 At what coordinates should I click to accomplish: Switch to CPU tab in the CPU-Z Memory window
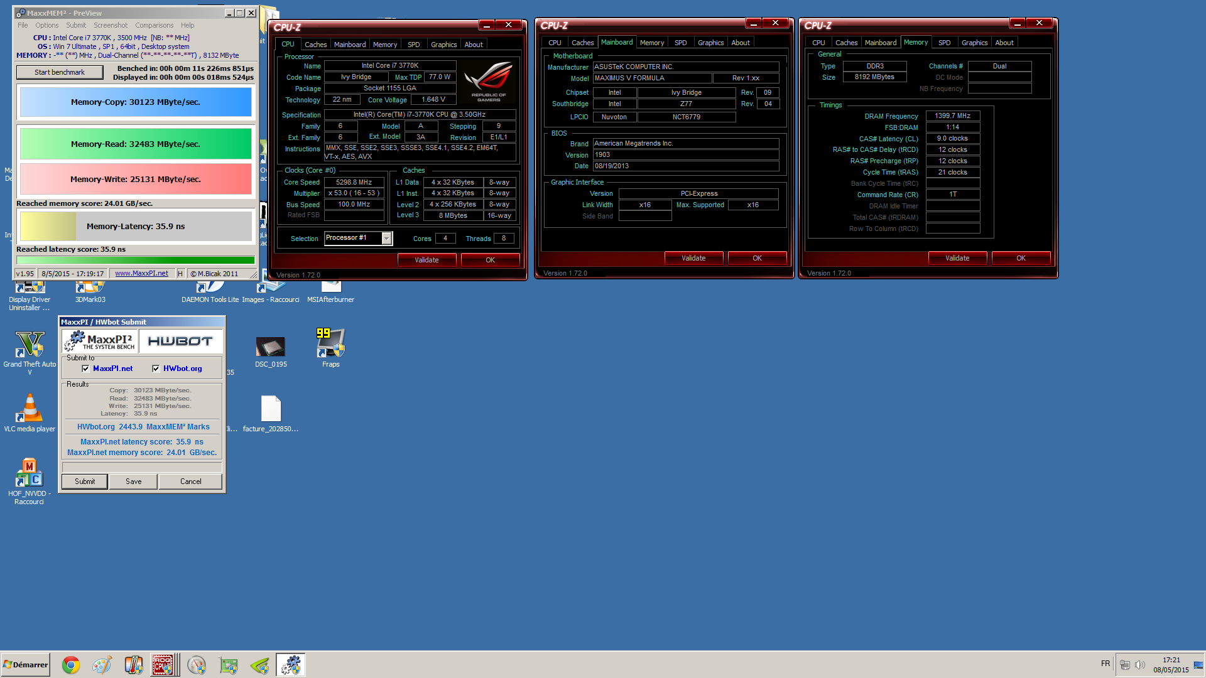click(818, 43)
